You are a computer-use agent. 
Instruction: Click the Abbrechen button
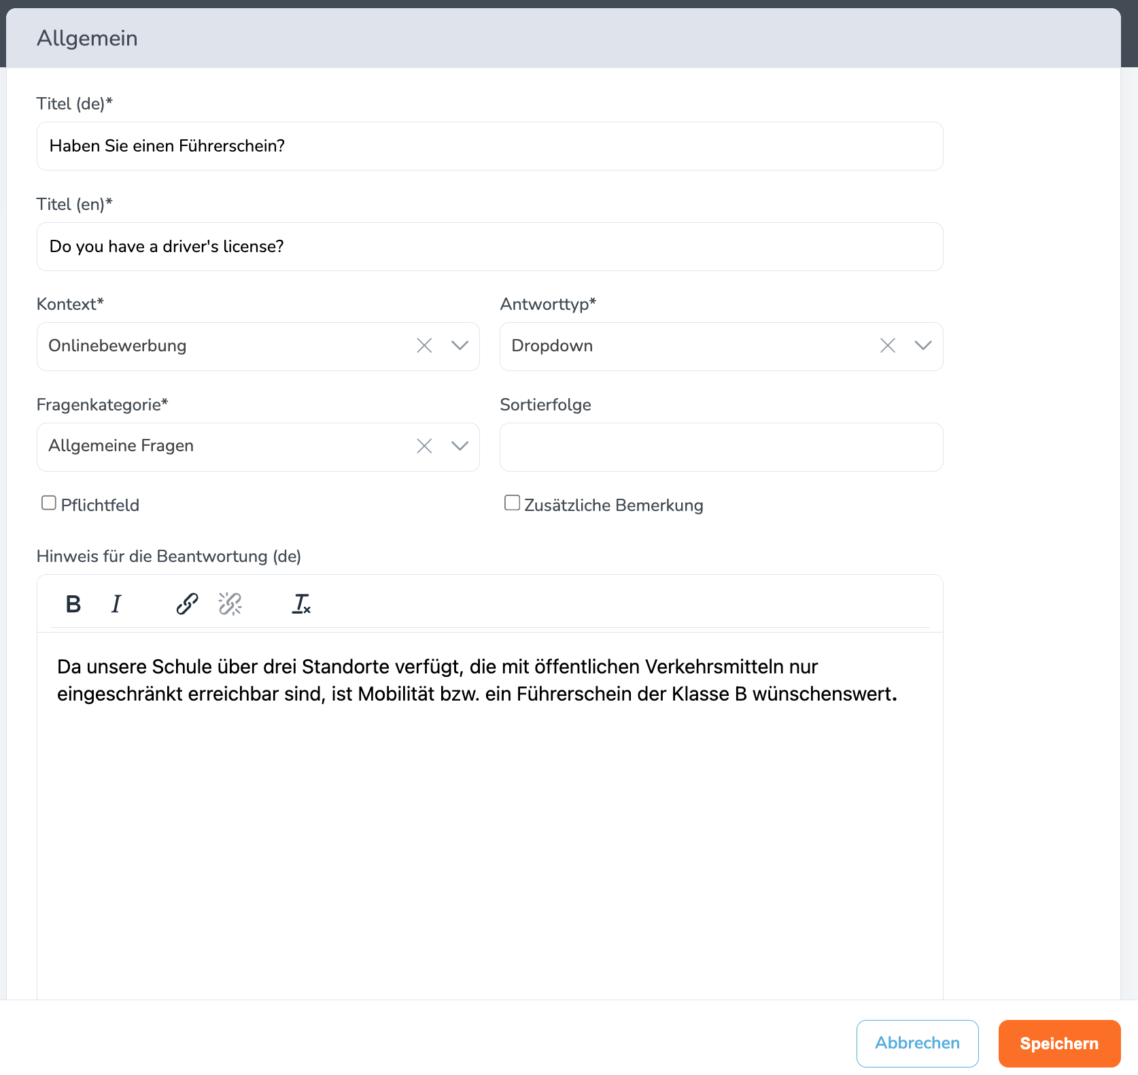917,1043
